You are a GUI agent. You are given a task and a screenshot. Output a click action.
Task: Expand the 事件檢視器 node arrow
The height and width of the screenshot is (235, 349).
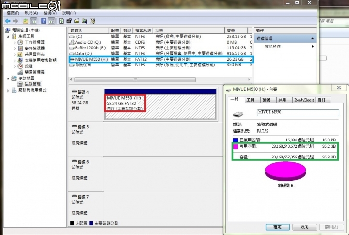[15, 48]
